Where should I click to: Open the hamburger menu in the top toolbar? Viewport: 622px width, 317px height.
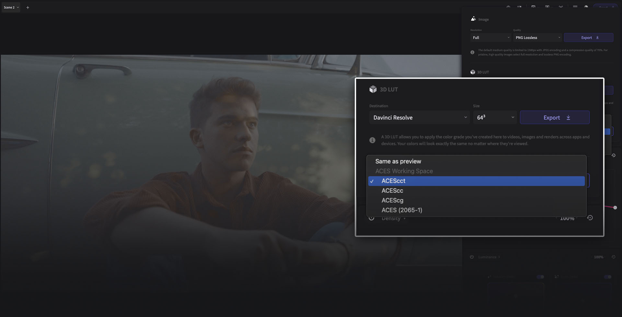tap(575, 6)
